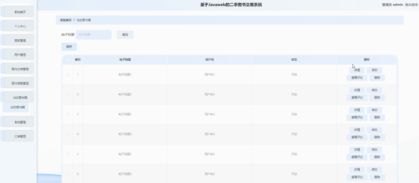Click 删除 for row 帖子标题6
The height and width of the screenshot is (183, 419).
[x=377, y=177]
